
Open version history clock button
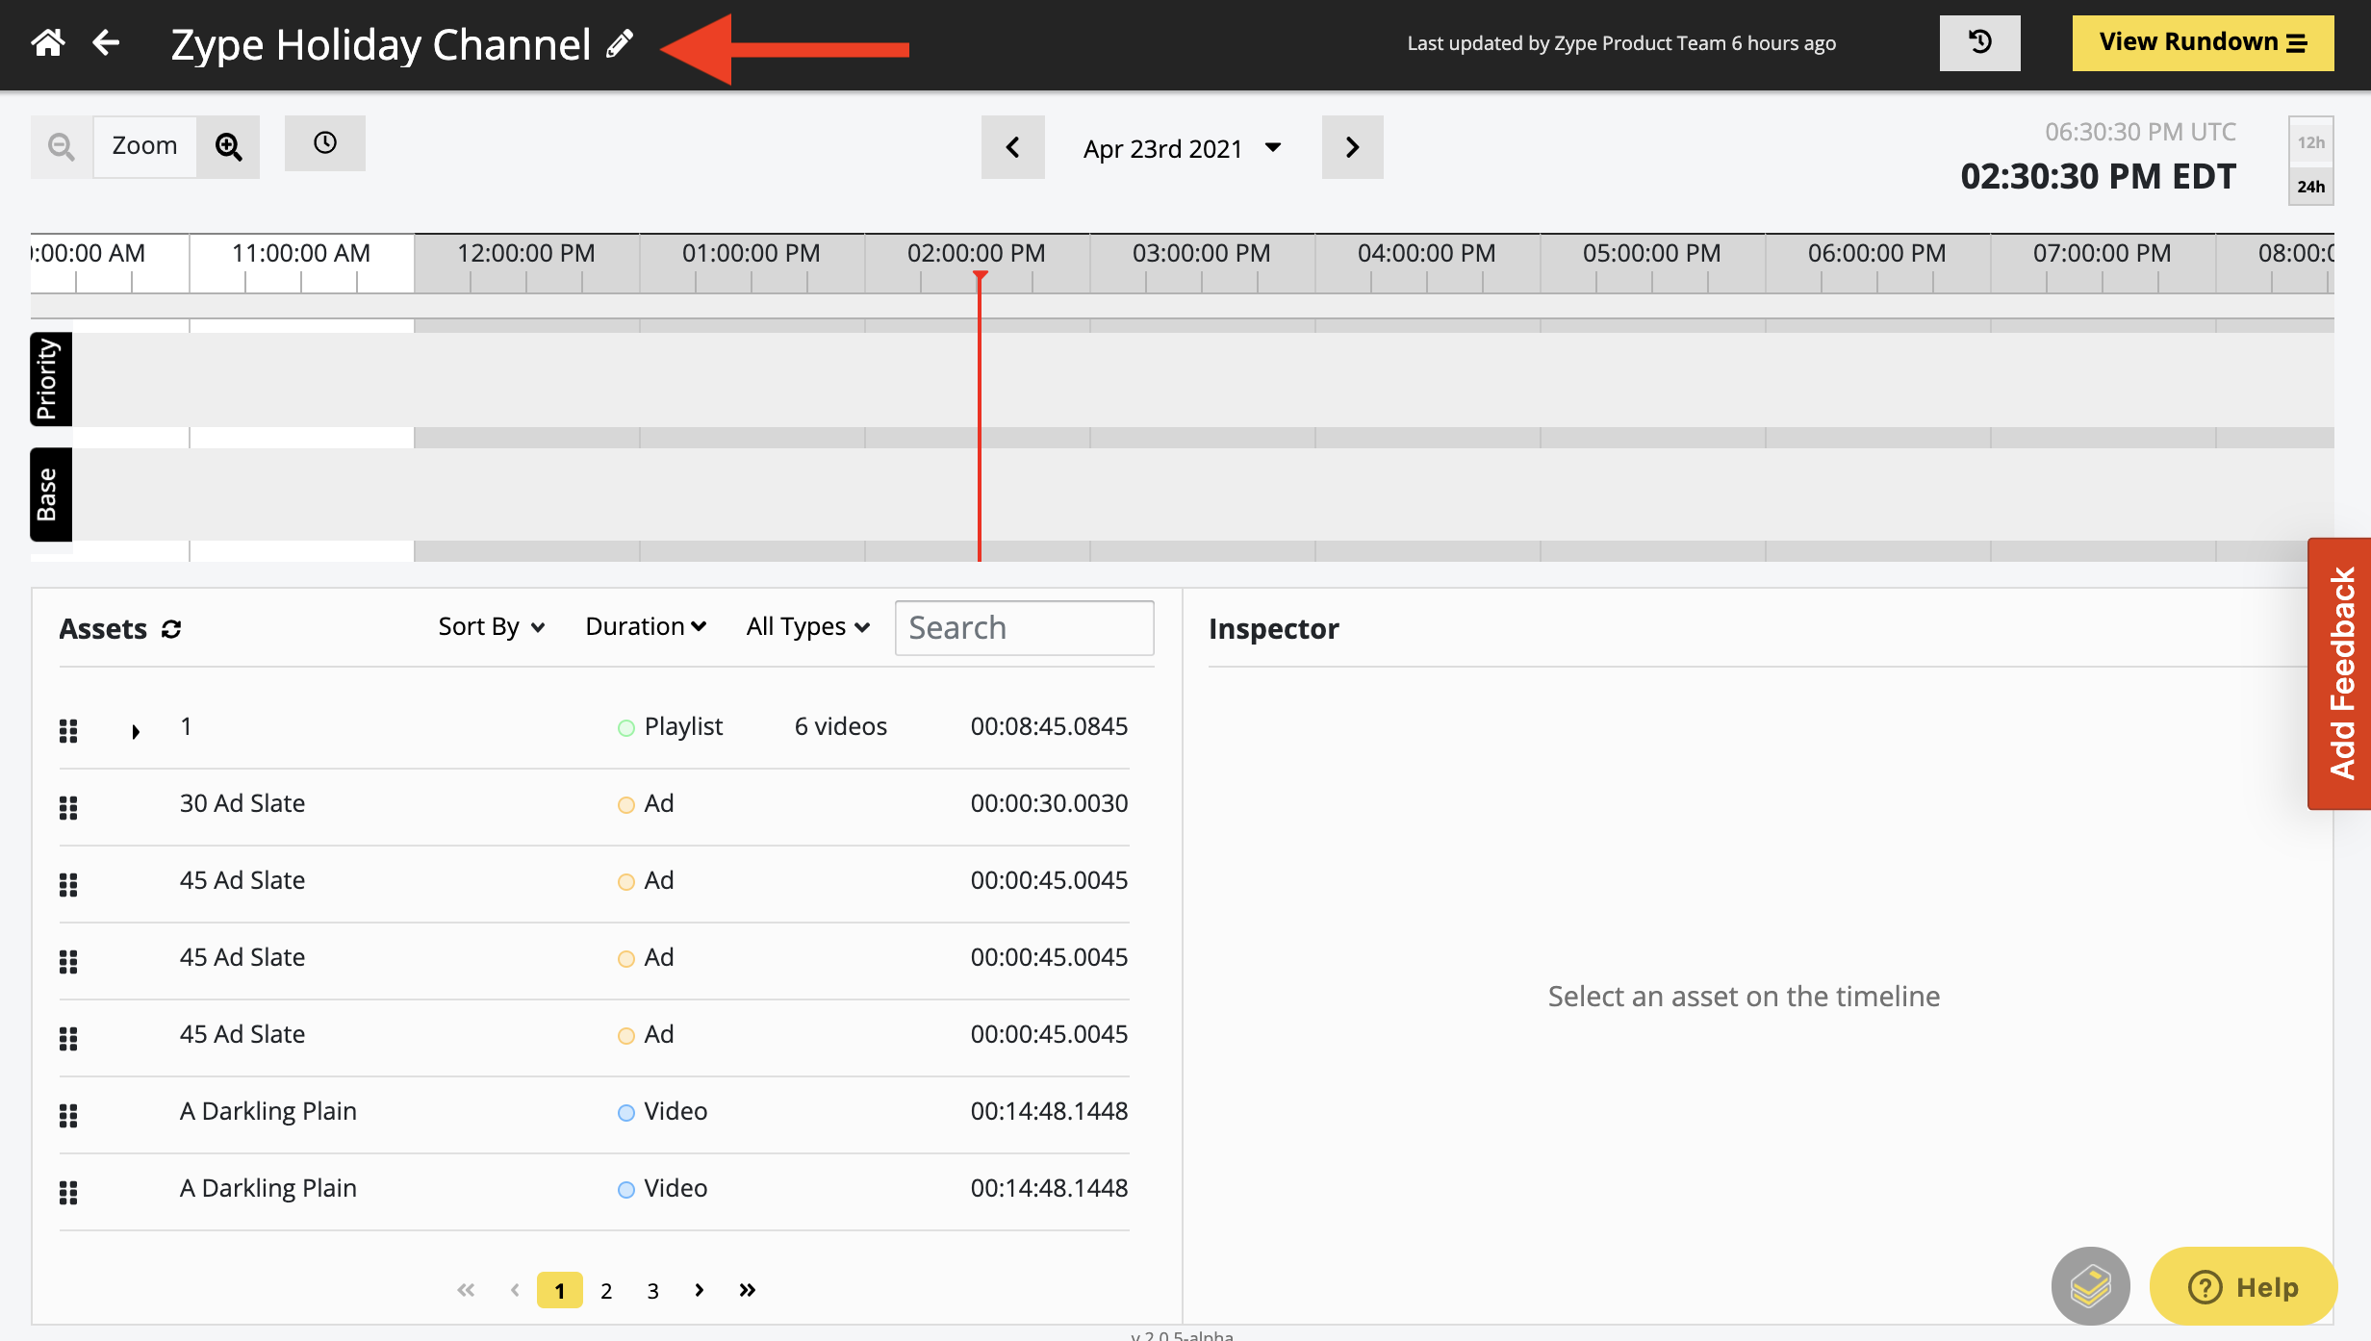[x=1979, y=43]
